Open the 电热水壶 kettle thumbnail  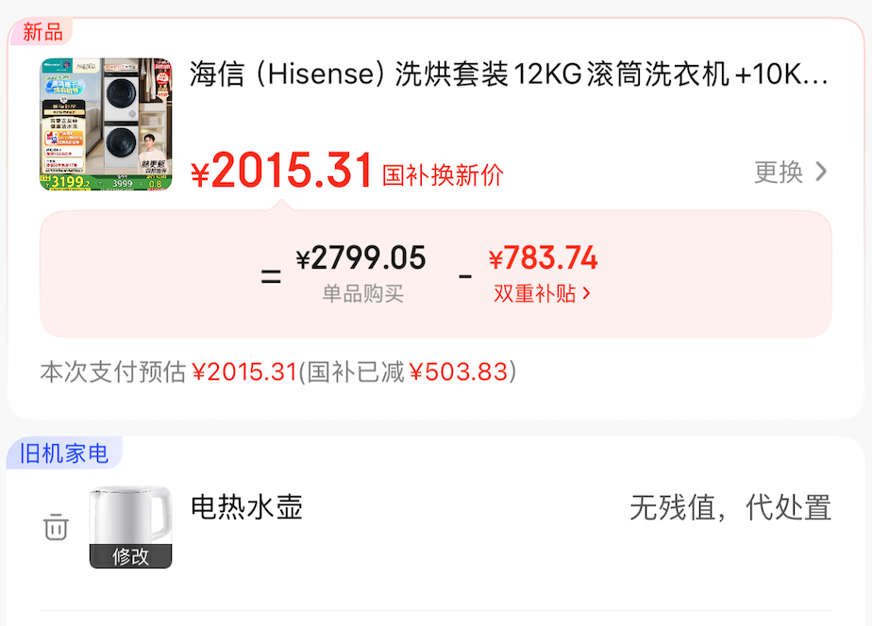[130, 527]
